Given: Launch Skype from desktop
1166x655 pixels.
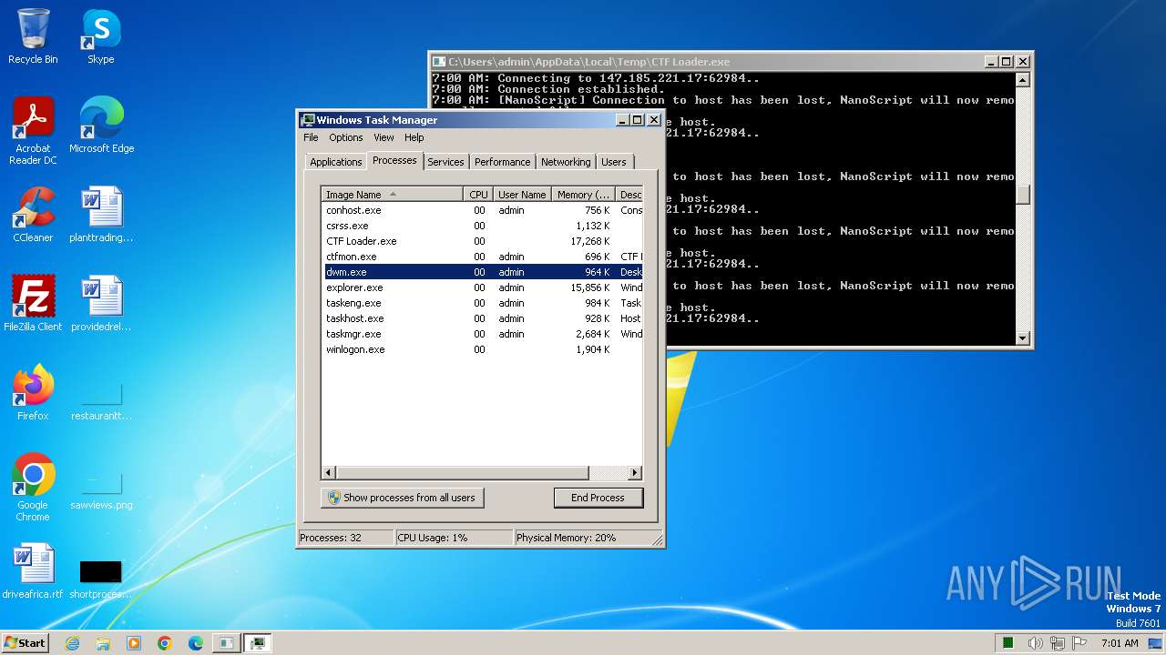Looking at the screenshot, I should click(101, 36).
